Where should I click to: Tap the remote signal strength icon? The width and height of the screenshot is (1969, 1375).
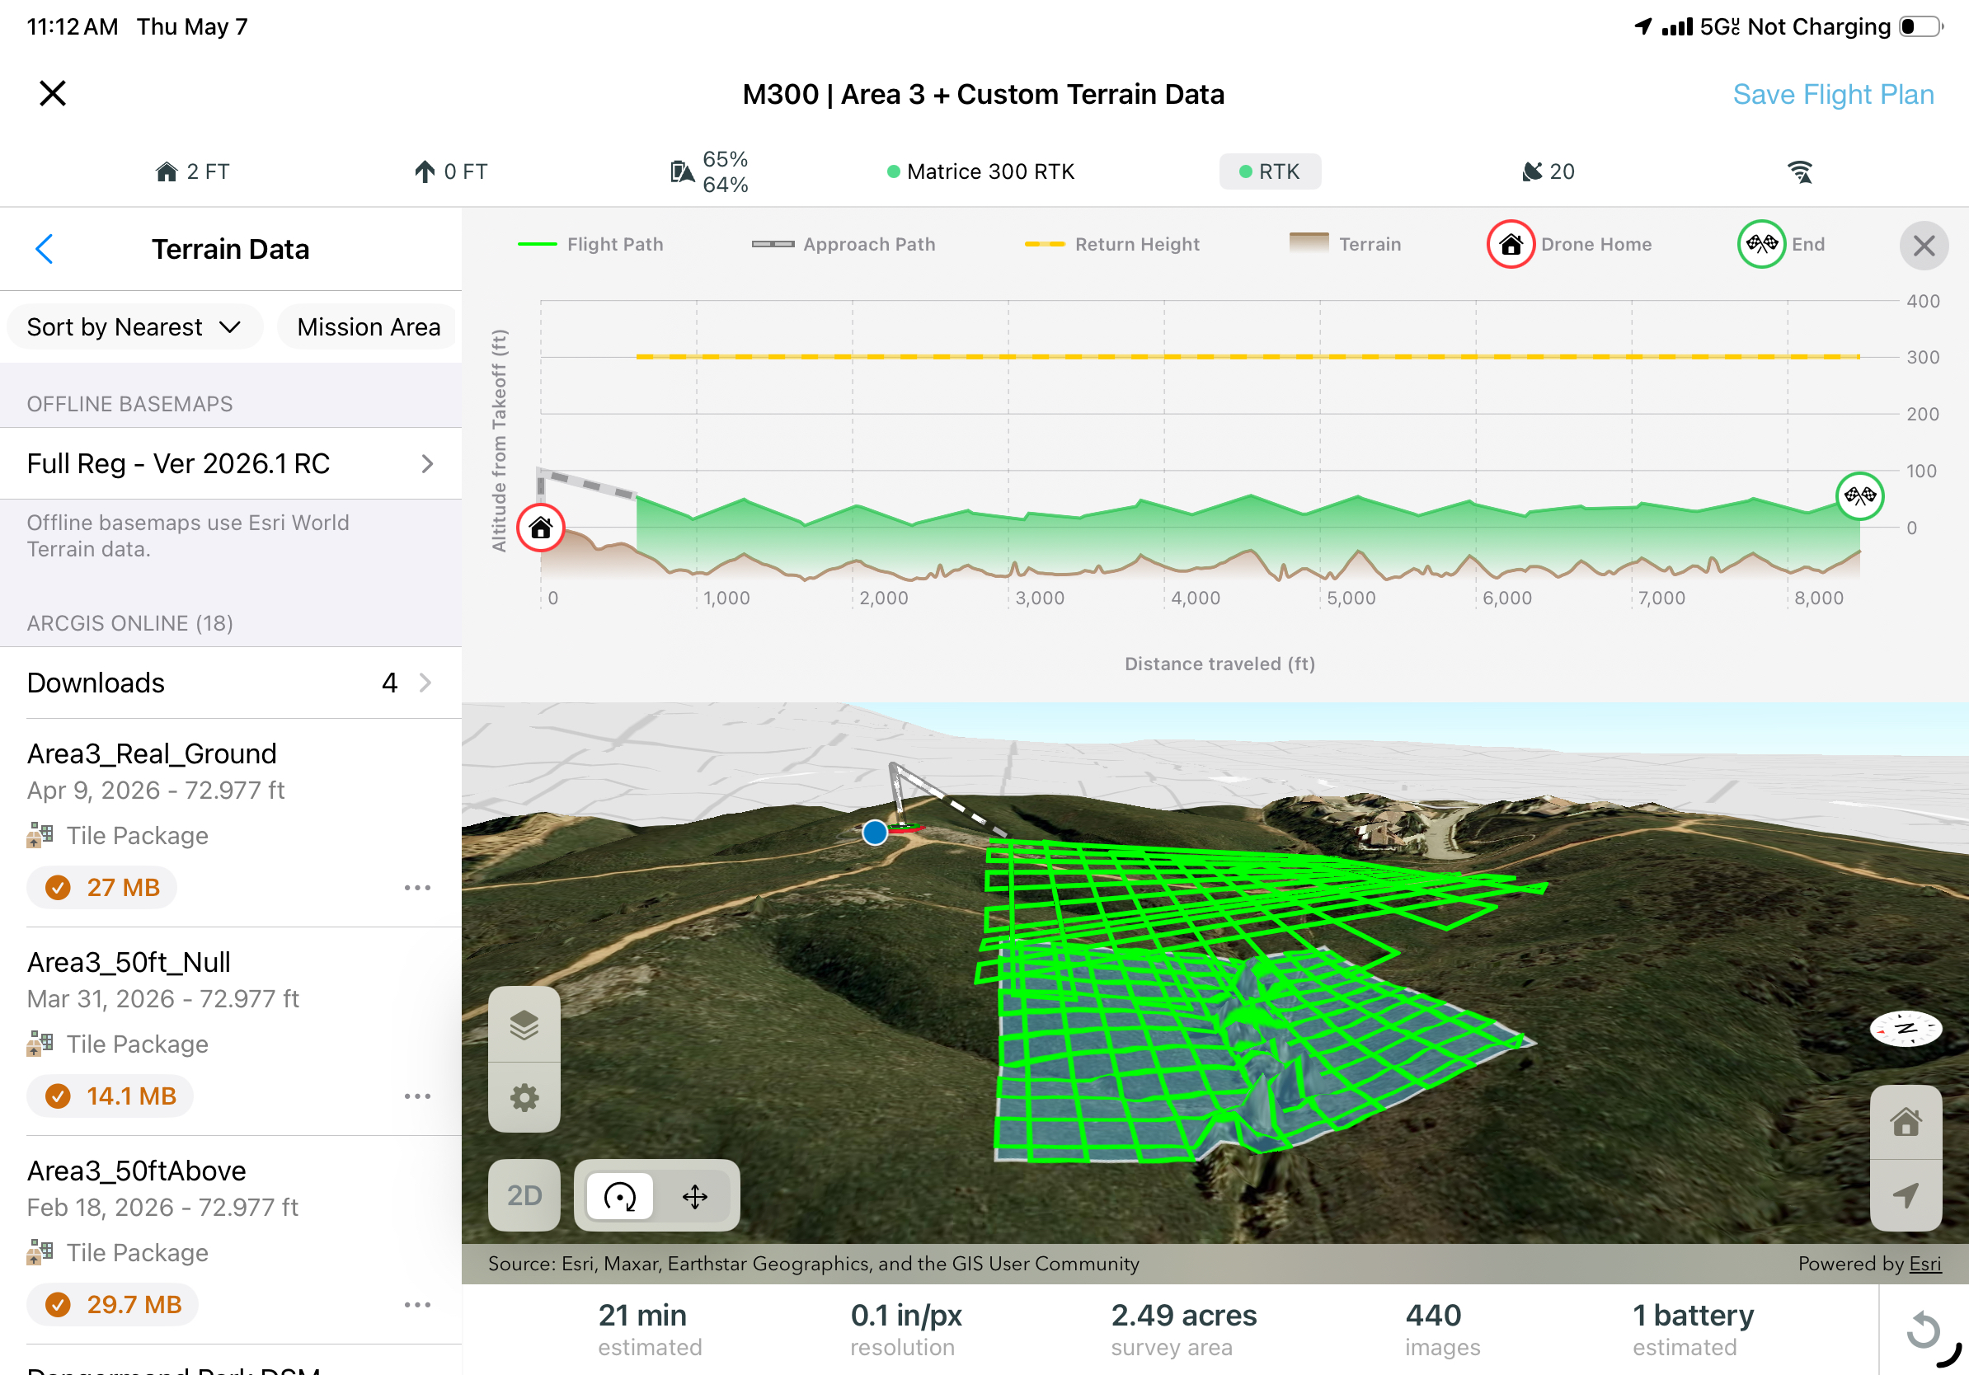point(1799,171)
